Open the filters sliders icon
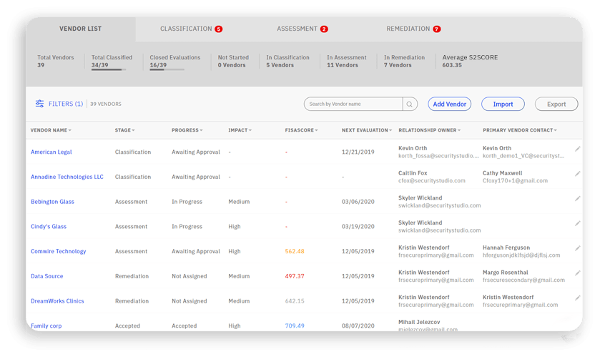This screenshot has width=600, height=357. 39,104
